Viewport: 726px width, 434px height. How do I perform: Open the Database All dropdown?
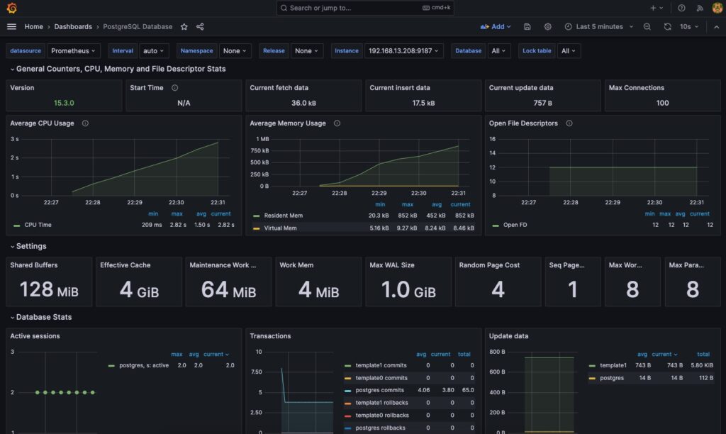(498, 51)
